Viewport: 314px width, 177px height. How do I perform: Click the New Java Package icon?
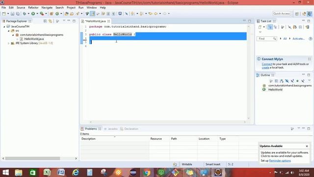pos(52,14)
